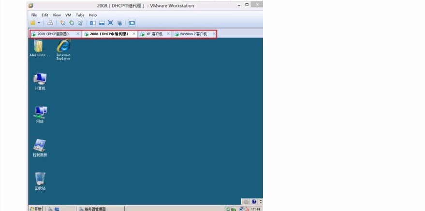
Task: Enter full screen mode via toolbar icon
Action: (x=110, y=23)
